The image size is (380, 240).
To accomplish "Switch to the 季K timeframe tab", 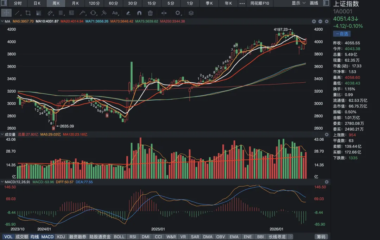I will 209,4.
